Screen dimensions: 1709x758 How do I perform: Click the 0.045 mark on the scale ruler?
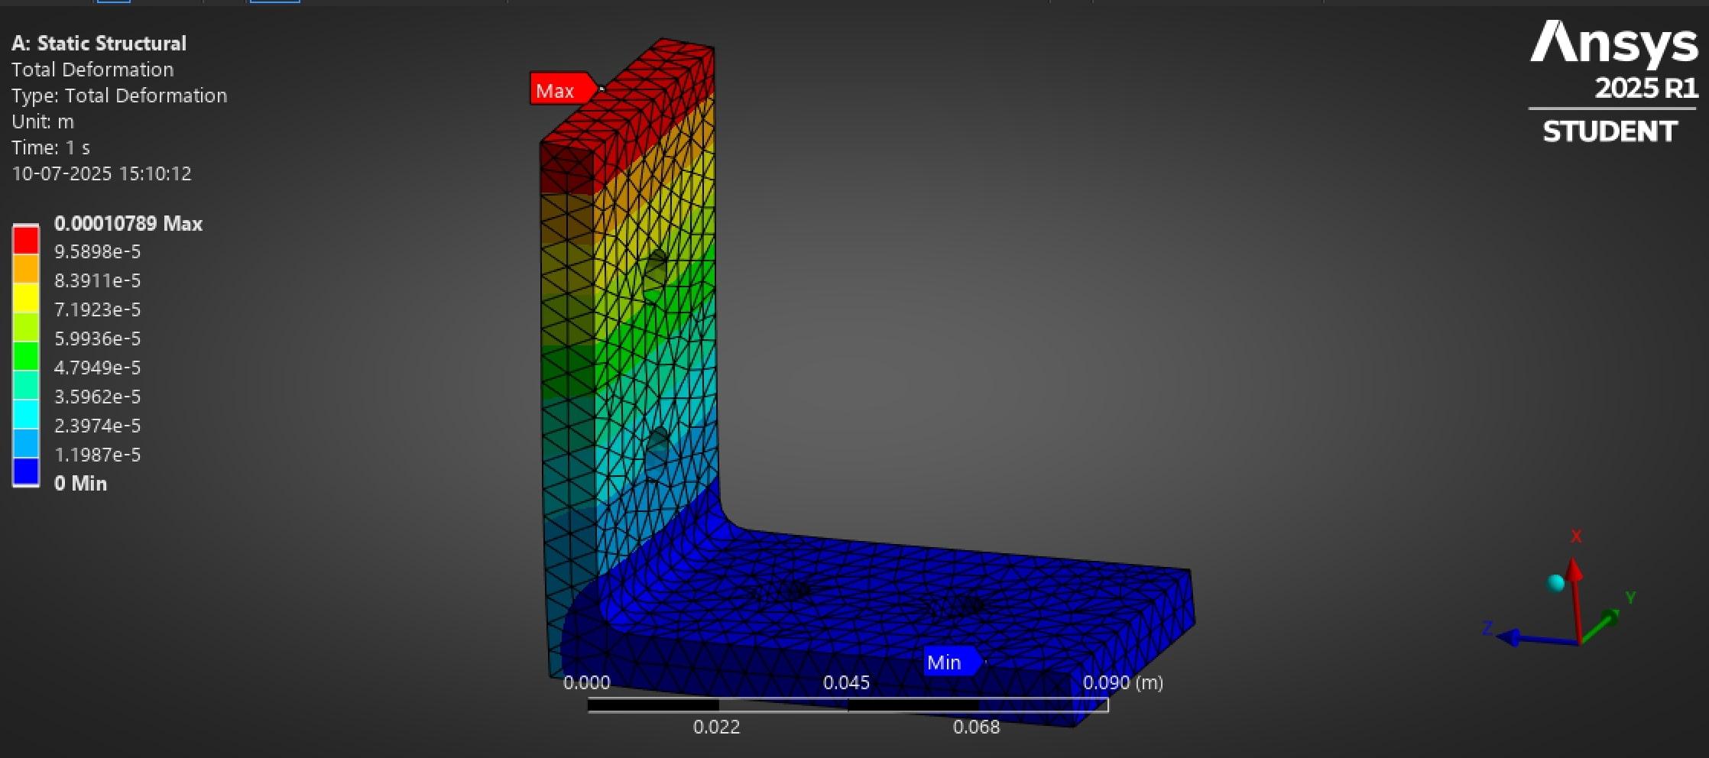(846, 682)
